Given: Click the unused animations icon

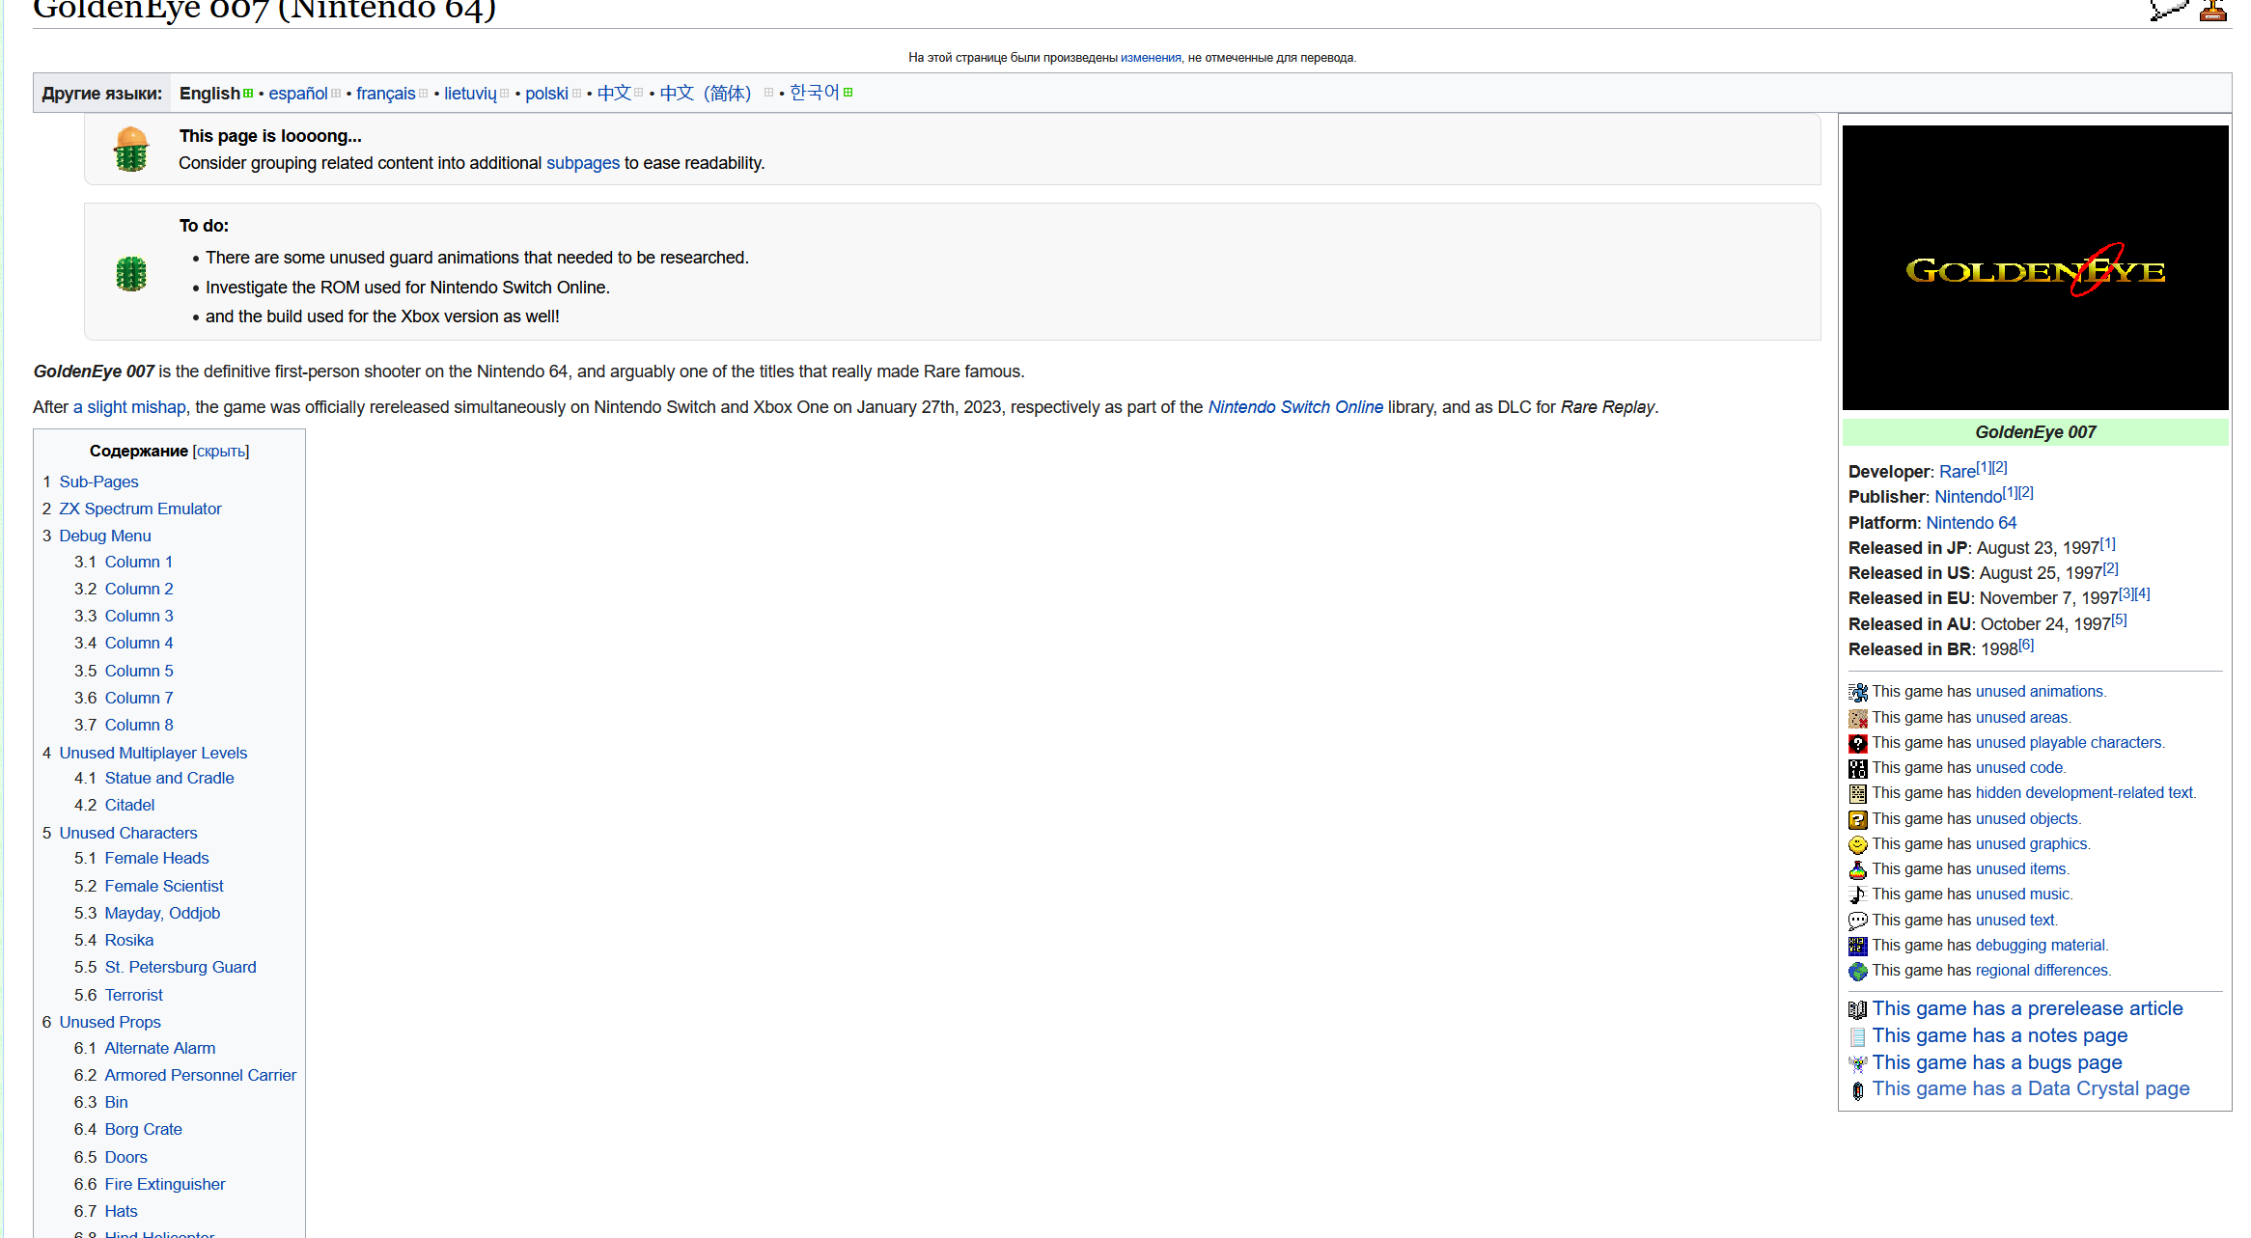Looking at the screenshot, I should coord(1857,692).
